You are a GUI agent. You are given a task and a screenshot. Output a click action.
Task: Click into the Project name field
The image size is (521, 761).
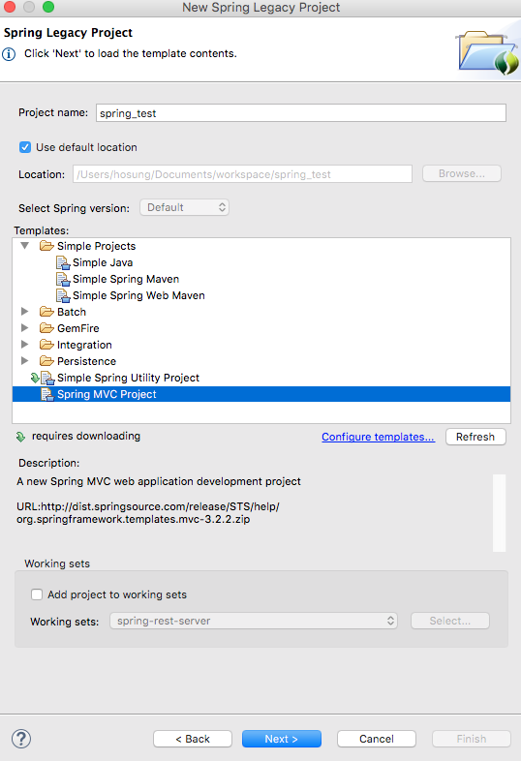click(x=301, y=113)
